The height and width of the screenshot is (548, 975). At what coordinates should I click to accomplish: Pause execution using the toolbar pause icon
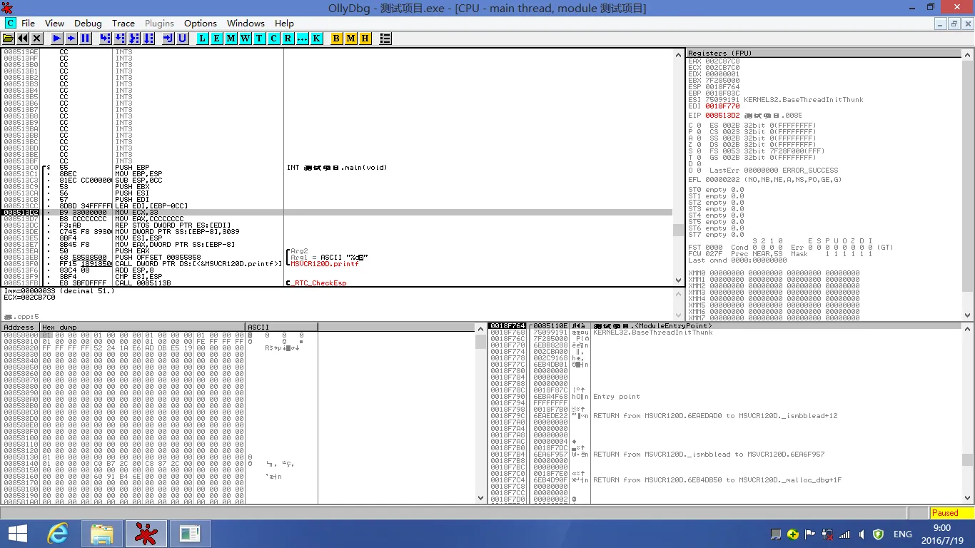(x=86, y=39)
